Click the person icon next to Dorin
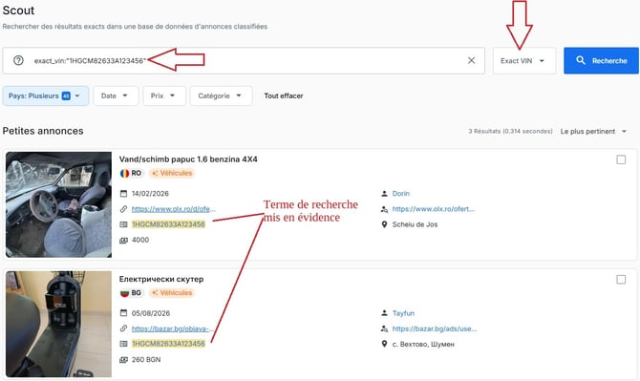 [x=384, y=193]
